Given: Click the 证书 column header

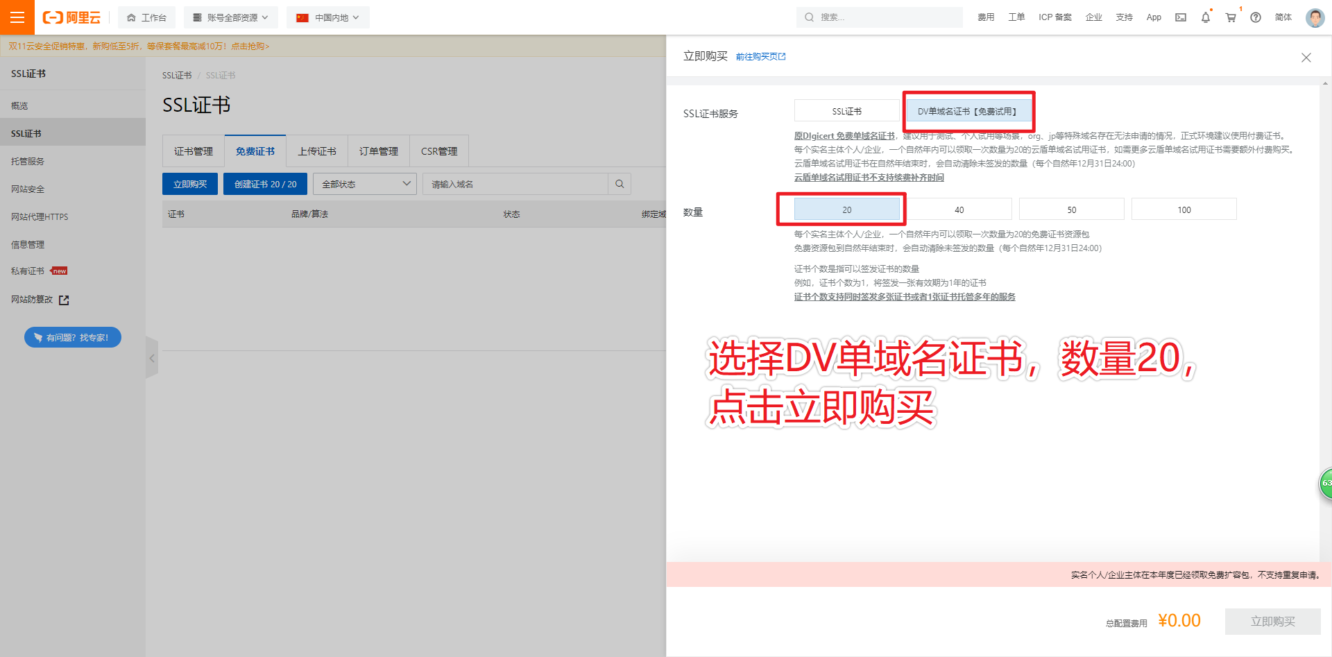Looking at the screenshot, I should click(176, 214).
